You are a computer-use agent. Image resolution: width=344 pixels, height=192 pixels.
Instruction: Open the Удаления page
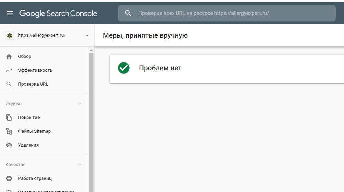coord(28,145)
